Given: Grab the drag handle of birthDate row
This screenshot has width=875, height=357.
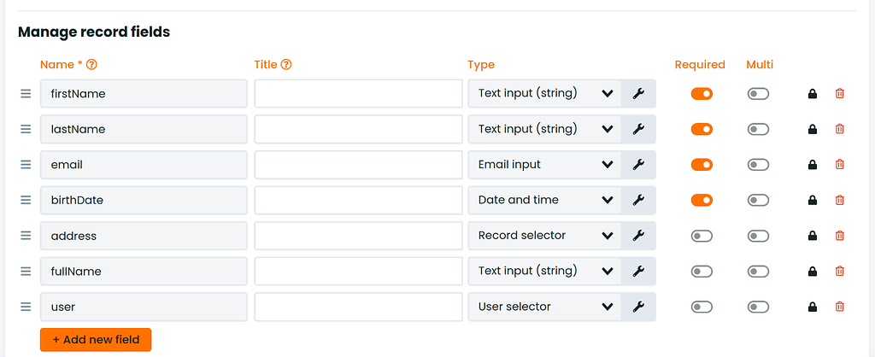Looking at the screenshot, I should click(26, 200).
